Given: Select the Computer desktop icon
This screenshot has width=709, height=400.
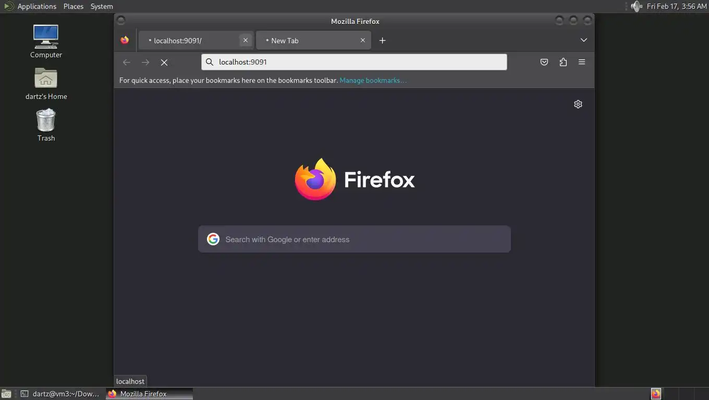Looking at the screenshot, I should tap(46, 42).
